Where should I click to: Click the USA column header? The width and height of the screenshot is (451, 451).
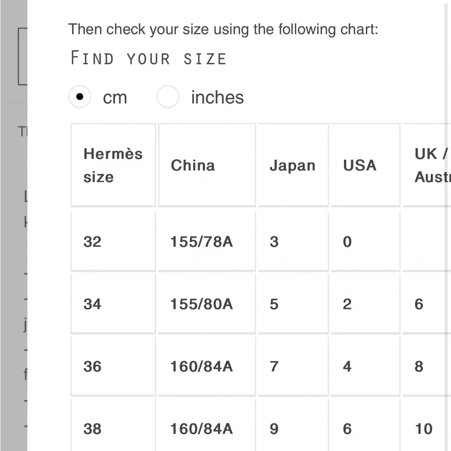pos(365,165)
